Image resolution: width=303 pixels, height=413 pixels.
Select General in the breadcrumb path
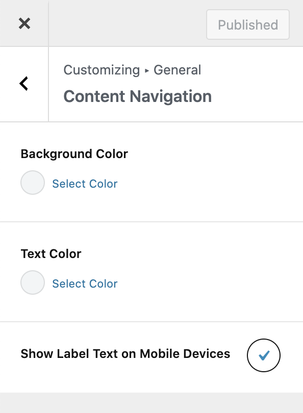(x=178, y=70)
